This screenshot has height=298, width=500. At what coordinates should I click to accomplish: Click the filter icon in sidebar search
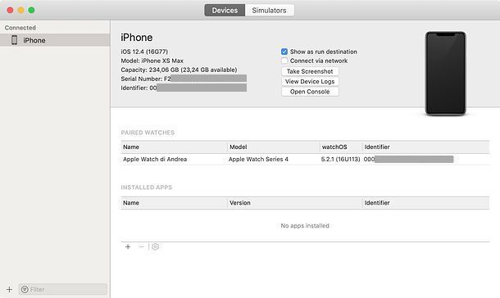pos(25,290)
